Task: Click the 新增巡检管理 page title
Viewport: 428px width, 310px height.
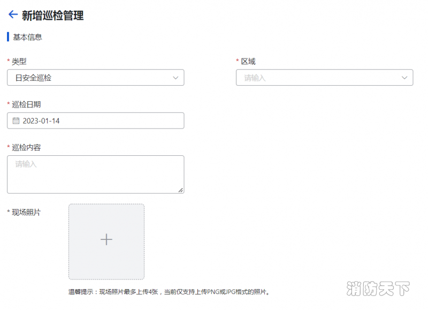Action: point(52,16)
